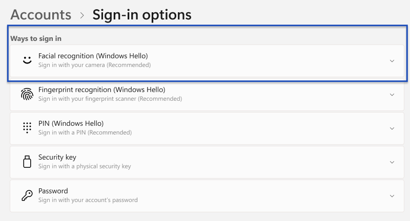Select the Security key title text

[57, 157]
